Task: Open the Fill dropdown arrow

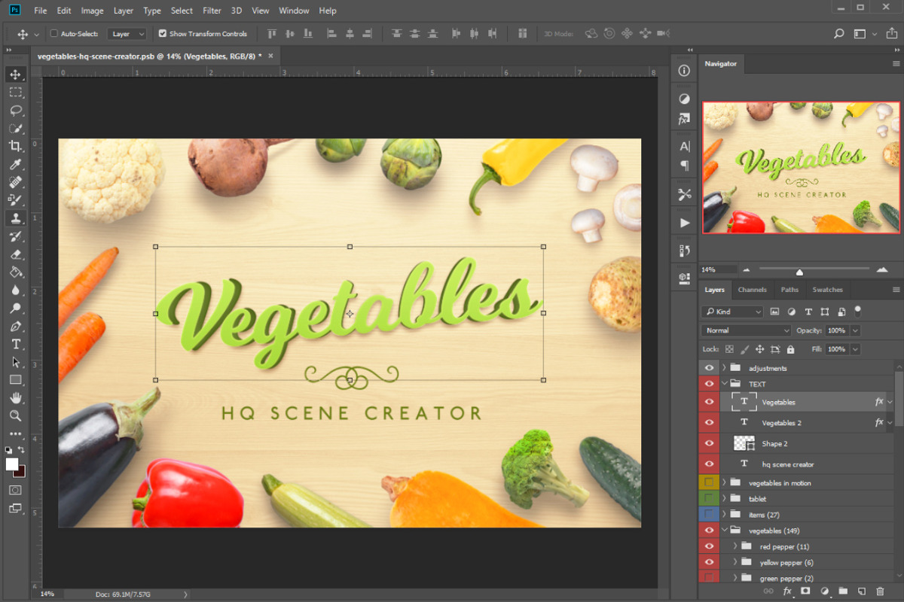Action: pyautogui.click(x=855, y=349)
